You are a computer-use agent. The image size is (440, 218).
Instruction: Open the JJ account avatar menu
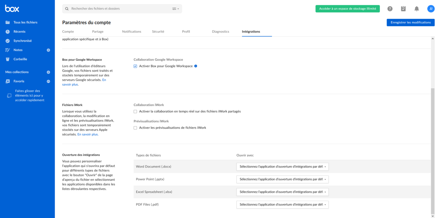[431, 9]
